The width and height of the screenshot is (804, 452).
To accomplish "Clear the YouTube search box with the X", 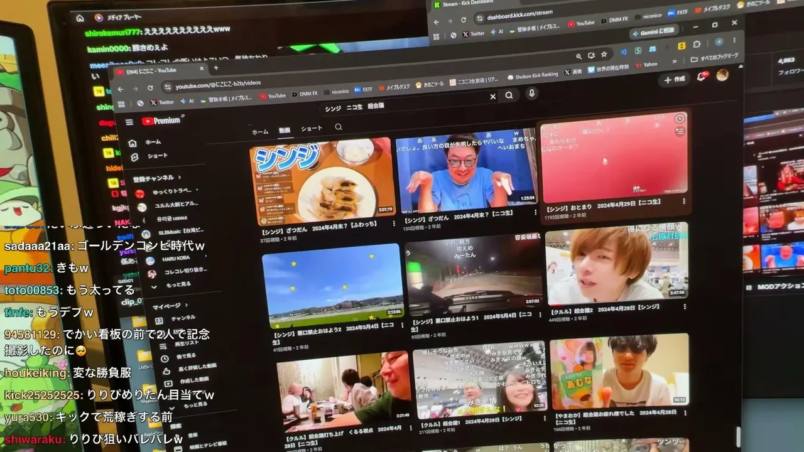I will 493,97.
